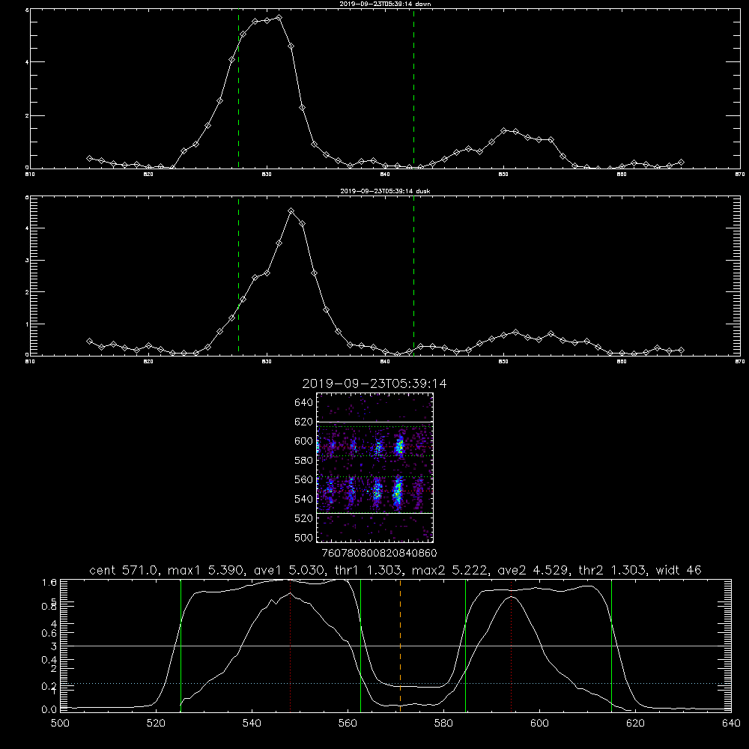
Task: Click the bottom profile plot x-axis label 620
Action: 635,724
